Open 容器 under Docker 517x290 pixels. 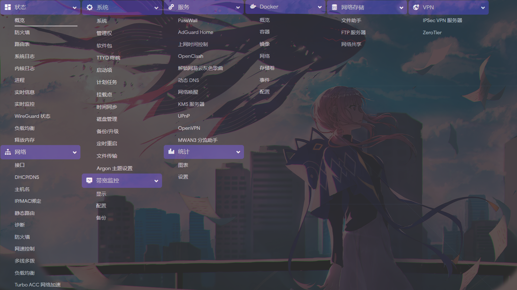coord(264,32)
